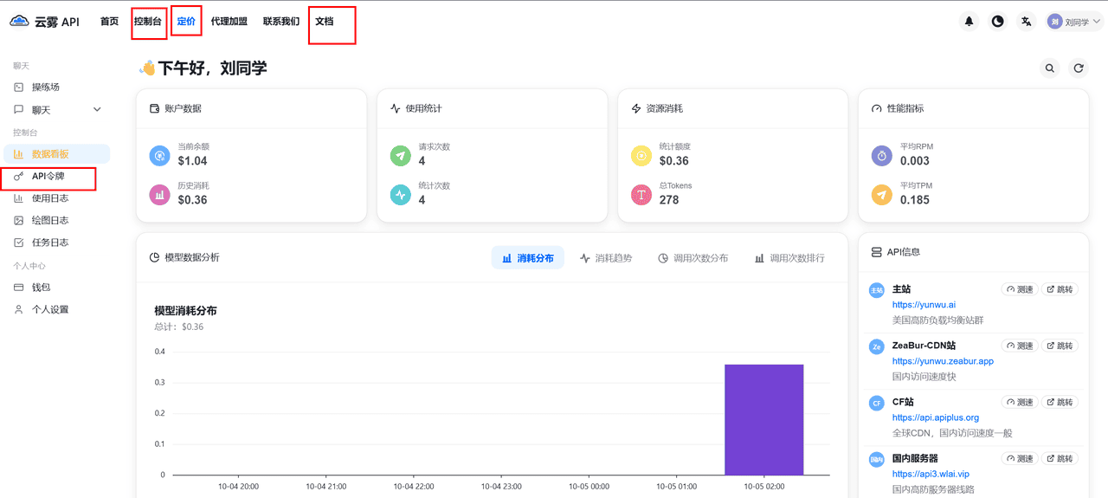Click the purple bar in consumption chart
Viewport: 1108px width, 498px height.
coord(763,420)
